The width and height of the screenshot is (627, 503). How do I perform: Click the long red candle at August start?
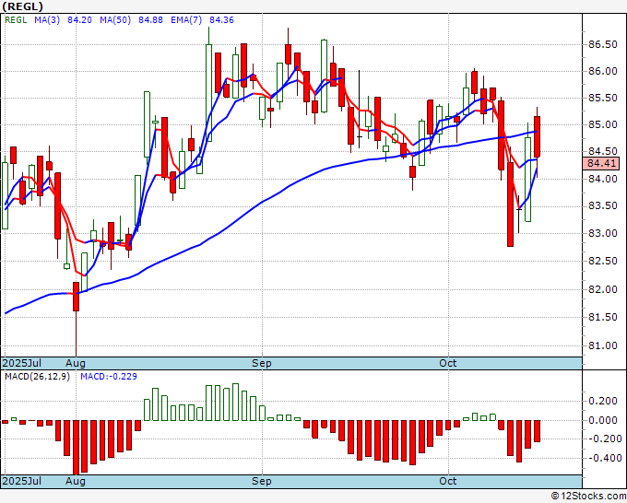pyautogui.click(x=76, y=297)
